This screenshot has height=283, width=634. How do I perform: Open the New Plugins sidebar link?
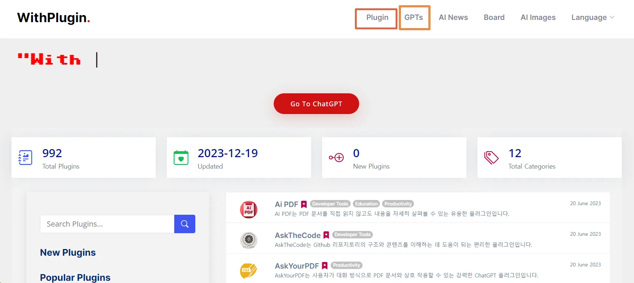68,252
